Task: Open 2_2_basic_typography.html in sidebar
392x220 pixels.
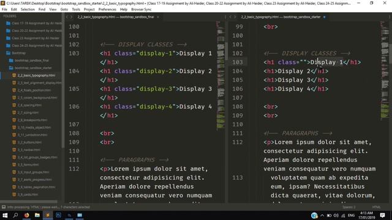Action: click(x=34, y=75)
